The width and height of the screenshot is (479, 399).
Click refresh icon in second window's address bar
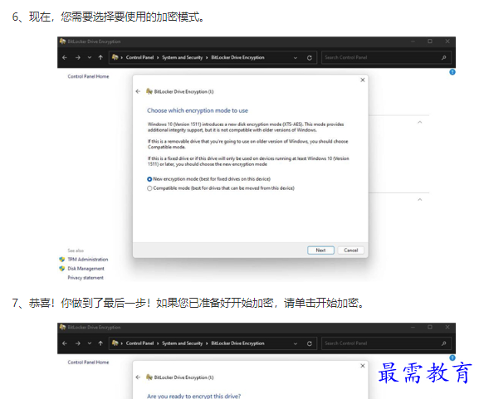click(x=310, y=343)
